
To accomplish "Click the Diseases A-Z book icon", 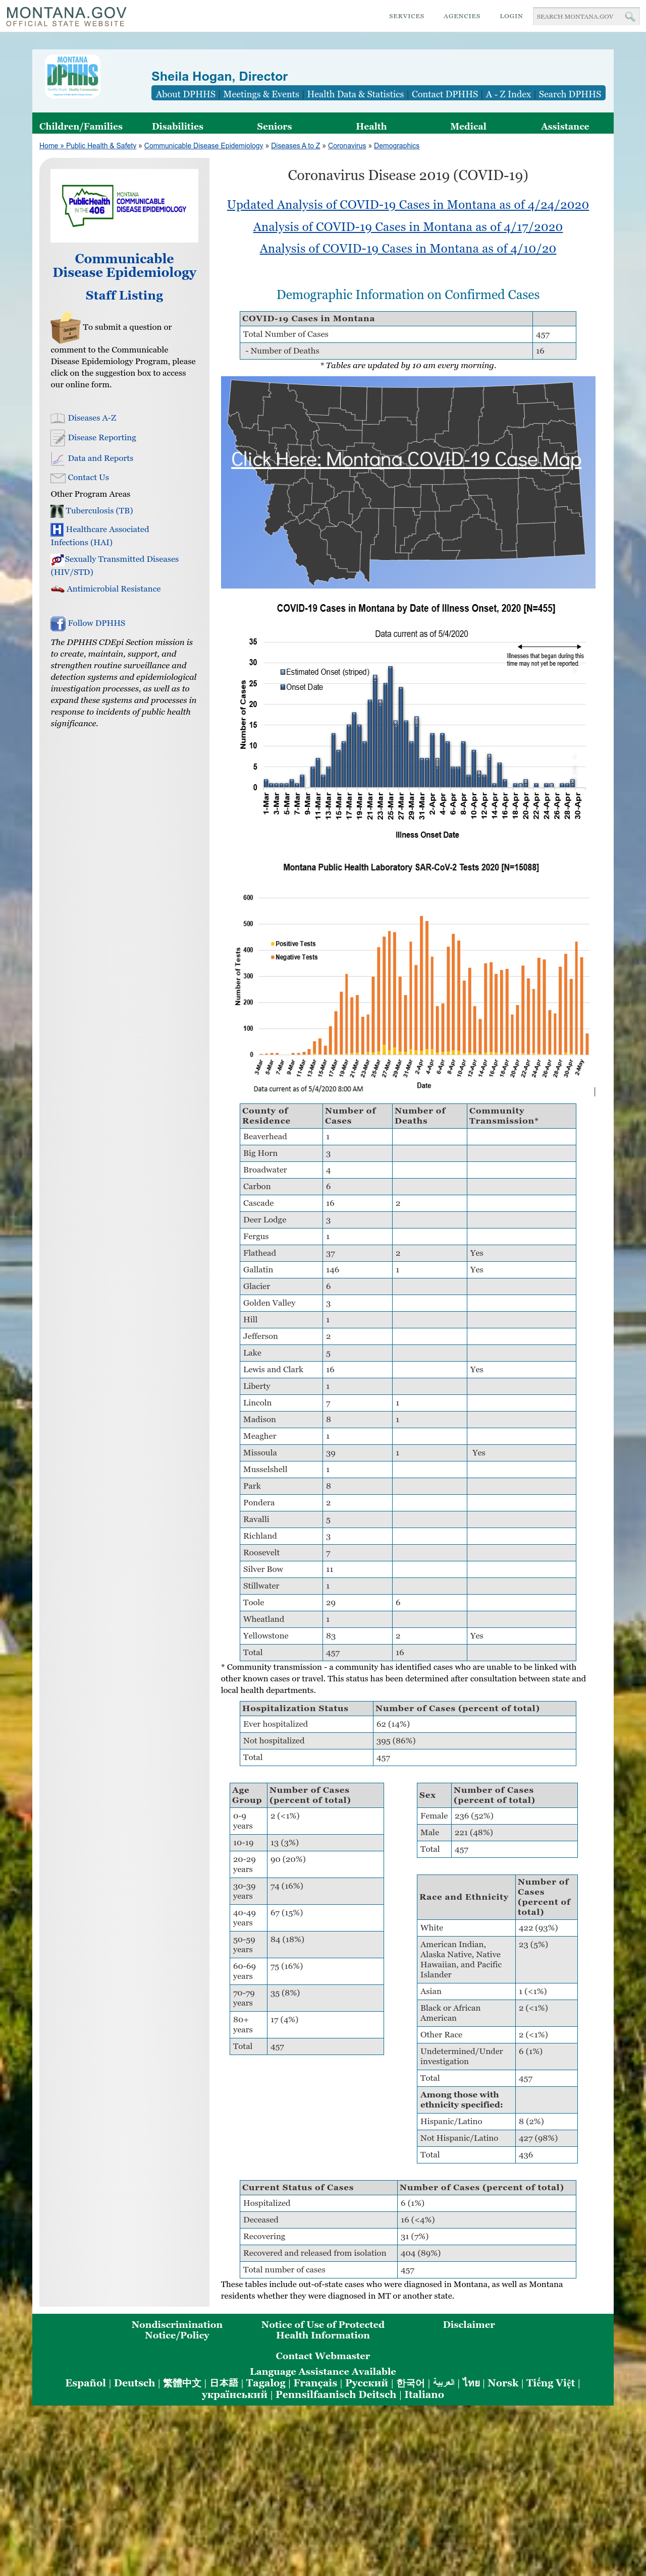I will click(58, 418).
